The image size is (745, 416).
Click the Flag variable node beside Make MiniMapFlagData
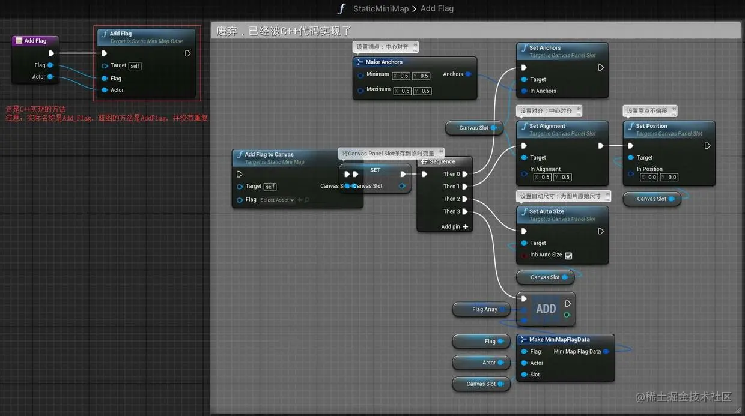point(482,342)
